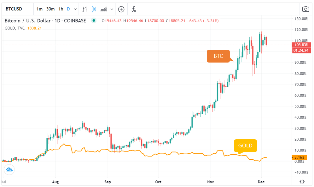This screenshot has width=314, height=187.
Task: Take a chart snapshot with camera icon
Action: pos(305,9)
